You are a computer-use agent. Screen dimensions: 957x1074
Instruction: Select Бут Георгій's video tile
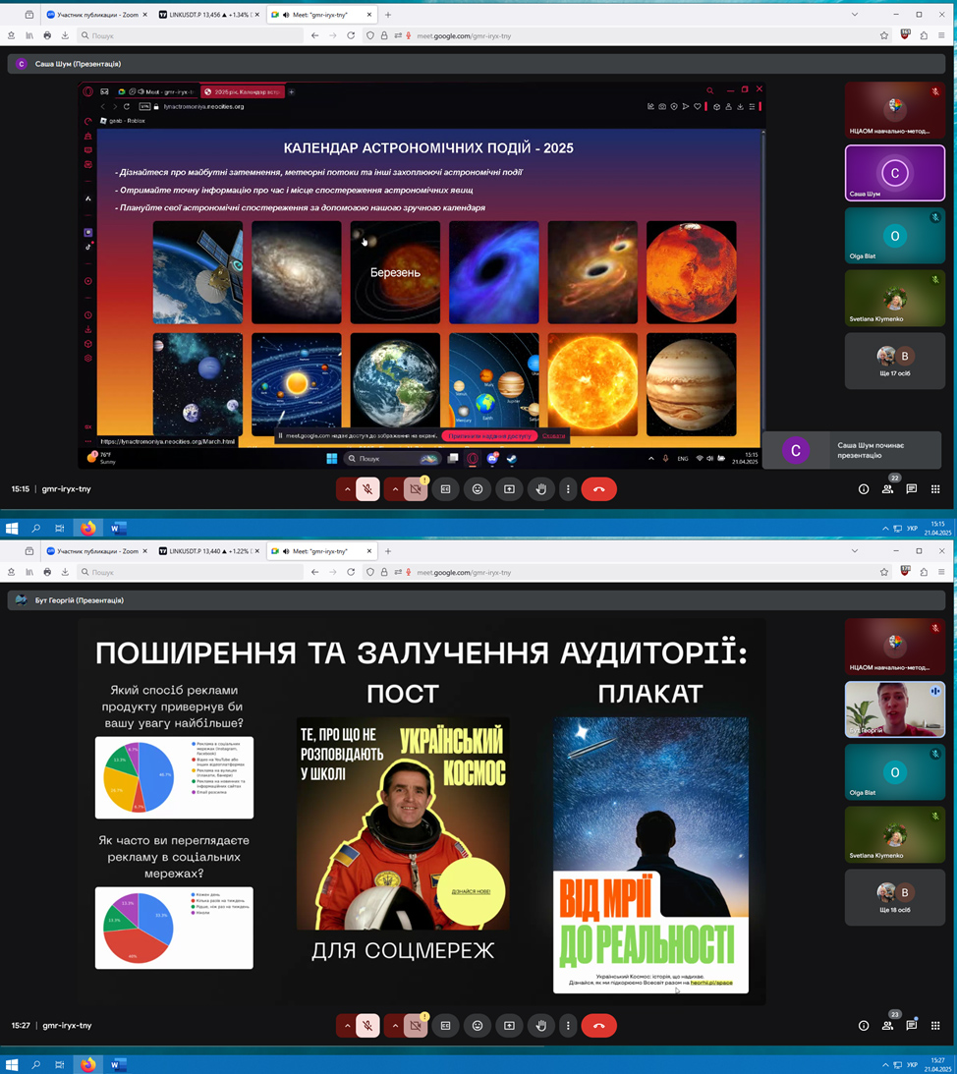(895, 708)
